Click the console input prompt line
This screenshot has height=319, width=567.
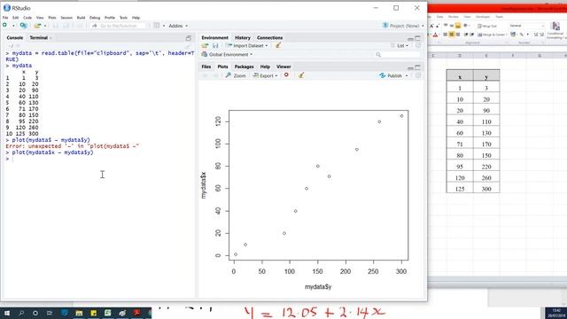point(100,159)
